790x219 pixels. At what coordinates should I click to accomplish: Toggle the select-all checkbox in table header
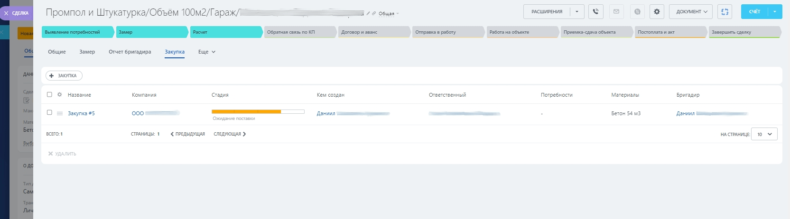pyautogui.click(x=49, y=94)
